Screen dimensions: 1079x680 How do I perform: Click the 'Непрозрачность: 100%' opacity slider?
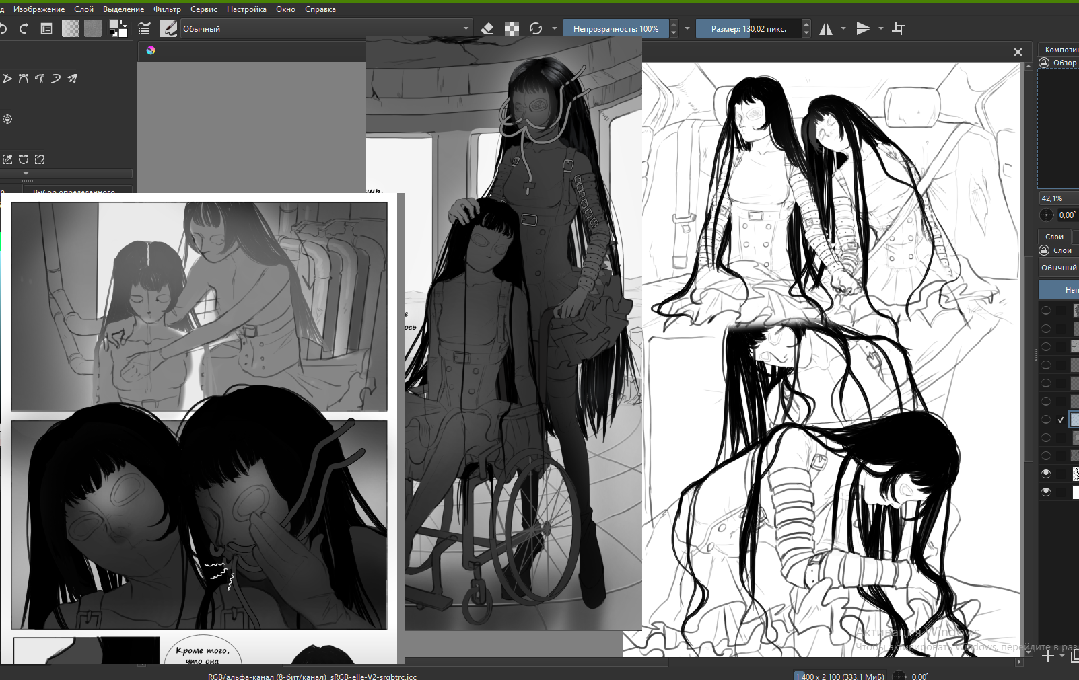click(x=616, y=28)
